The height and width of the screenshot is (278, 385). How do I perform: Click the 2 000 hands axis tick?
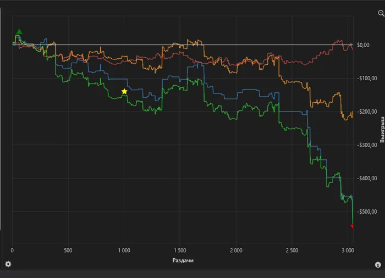(235, 251)
